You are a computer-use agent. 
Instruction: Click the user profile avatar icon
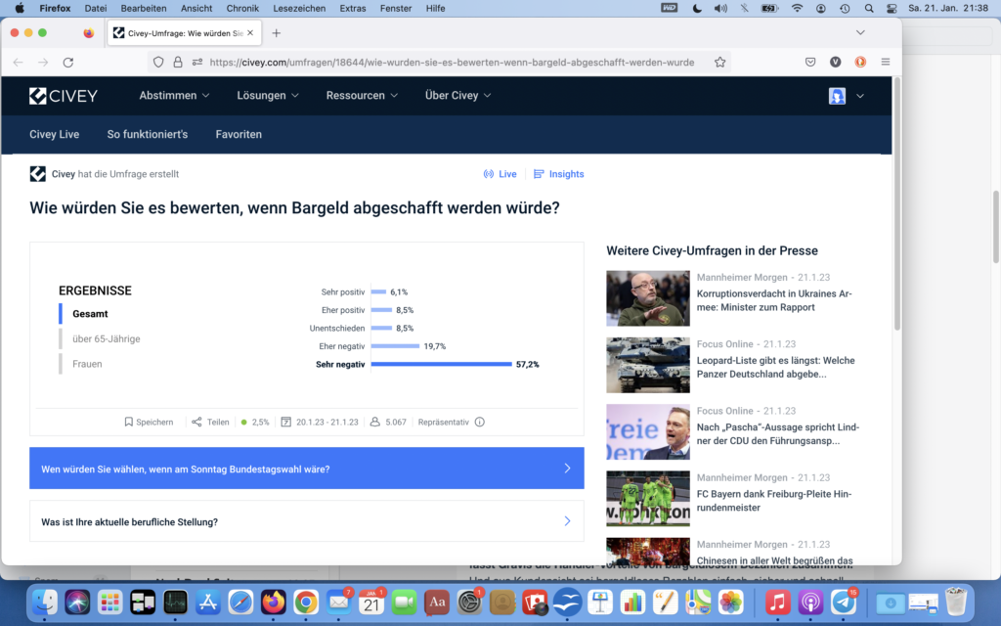click(x=837, y=96)
